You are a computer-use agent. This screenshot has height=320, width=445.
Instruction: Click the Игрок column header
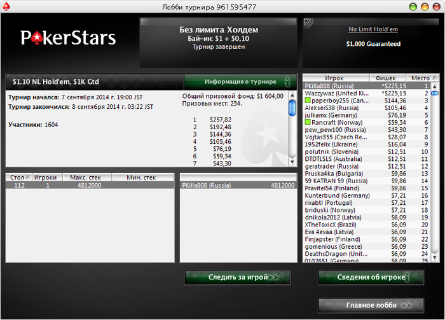pyautogui.click(x=336, y=78)
